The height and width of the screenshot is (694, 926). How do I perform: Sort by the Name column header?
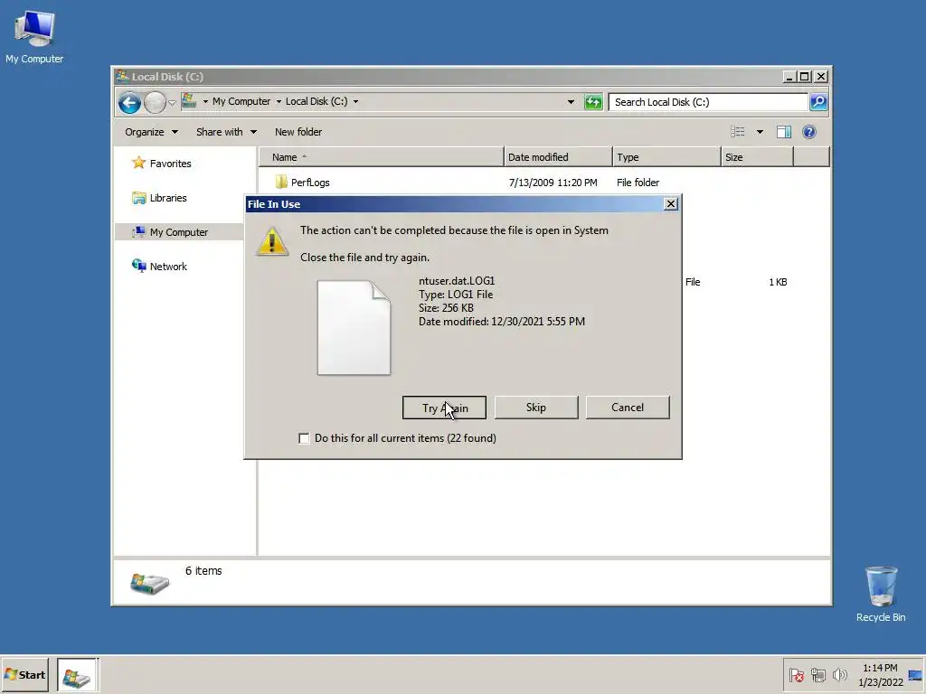(x=382, y=157)
